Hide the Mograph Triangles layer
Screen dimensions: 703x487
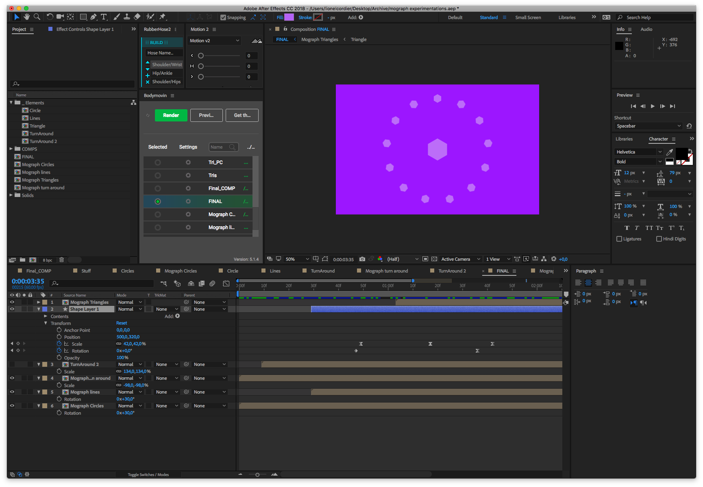tap(12, 302)
